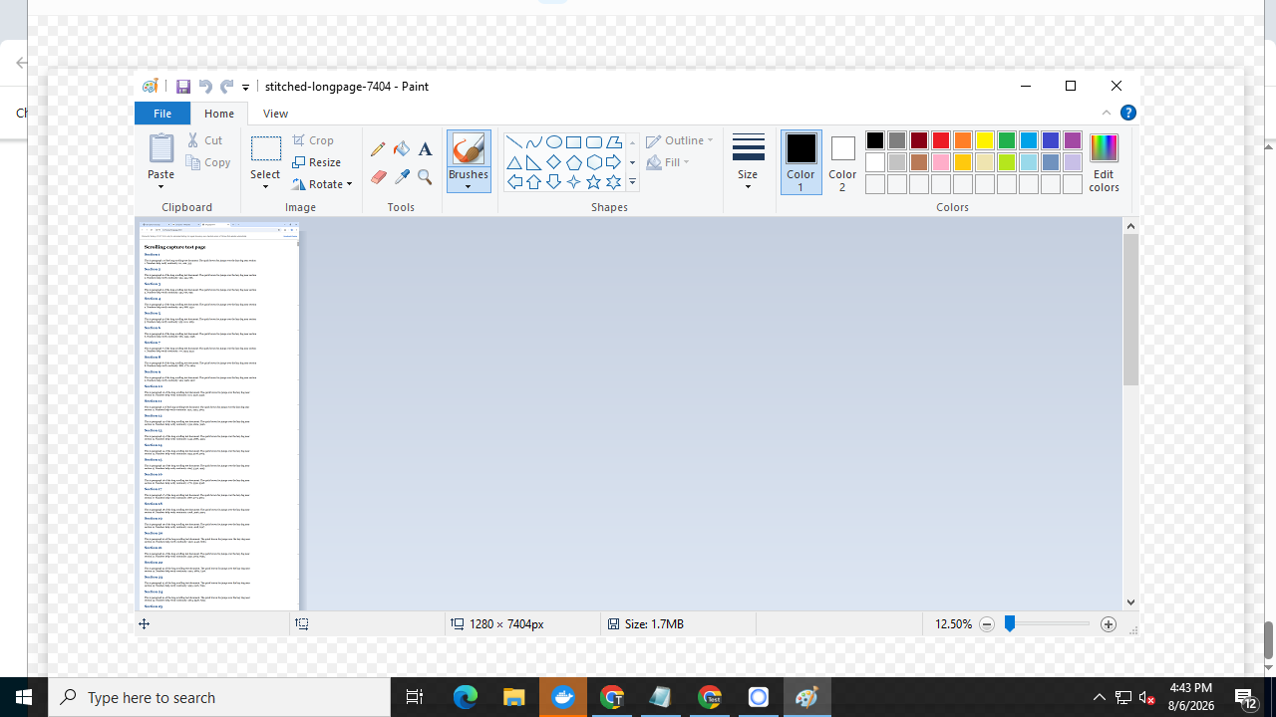Image resolution: width=1276 pixels, height=717 pixels.
Task: Switch to the Home ribbon tab
Action: (219, 114)
